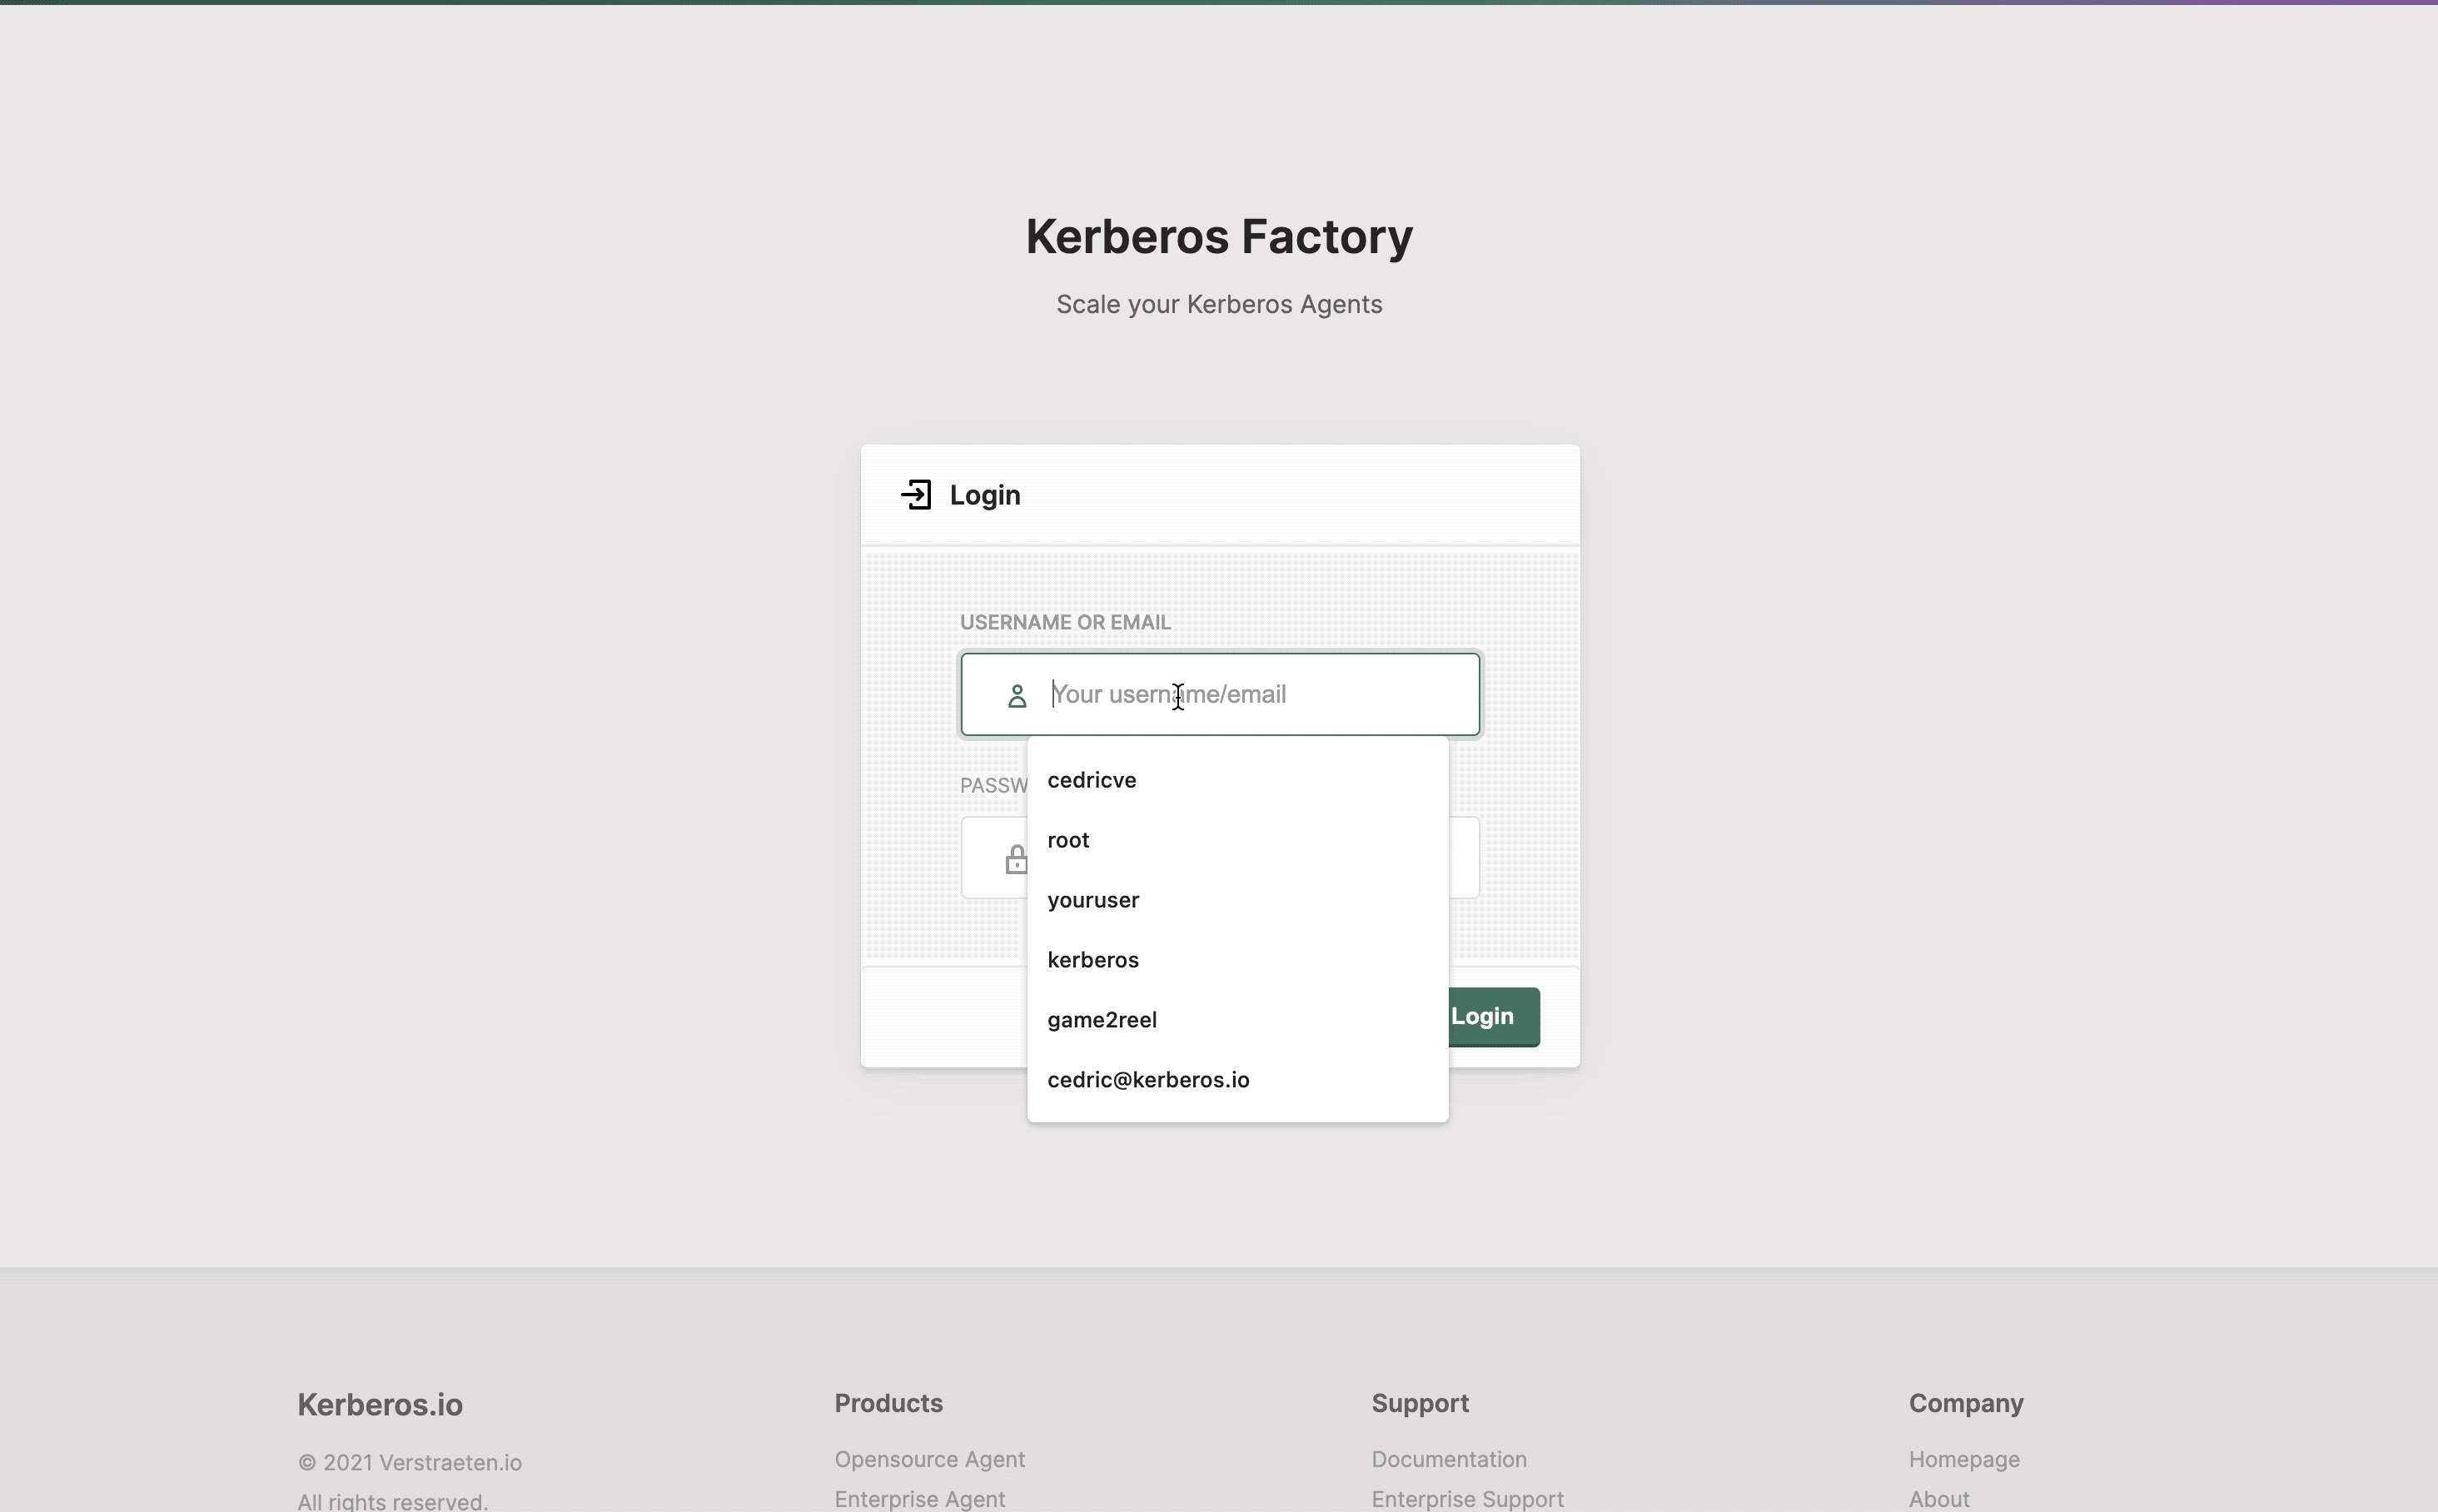The width and height of the screenshot is (2438, 1512).
Task: Select 'youruser' from the suggestion dropdown
Action: point(1093,900)
